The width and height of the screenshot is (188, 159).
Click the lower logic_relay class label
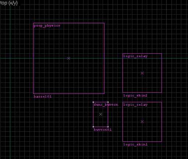pos(135,105)
